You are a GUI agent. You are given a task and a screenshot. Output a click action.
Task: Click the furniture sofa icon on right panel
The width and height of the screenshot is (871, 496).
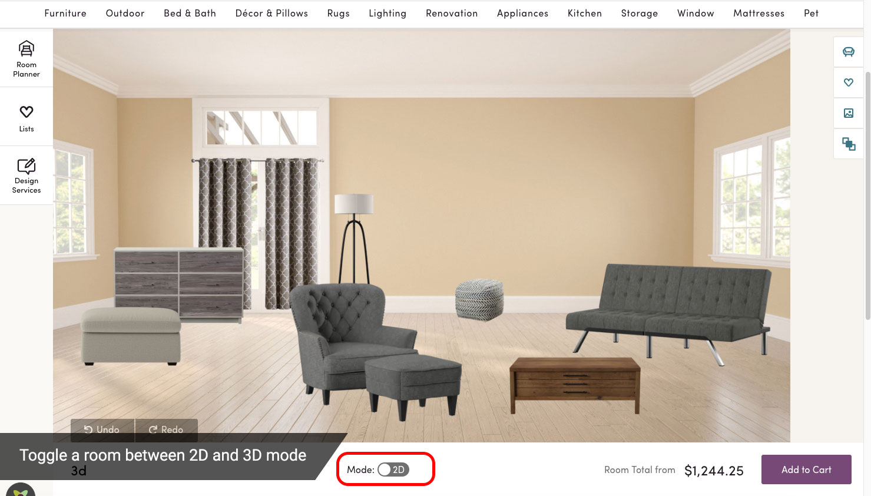[849, 52]
